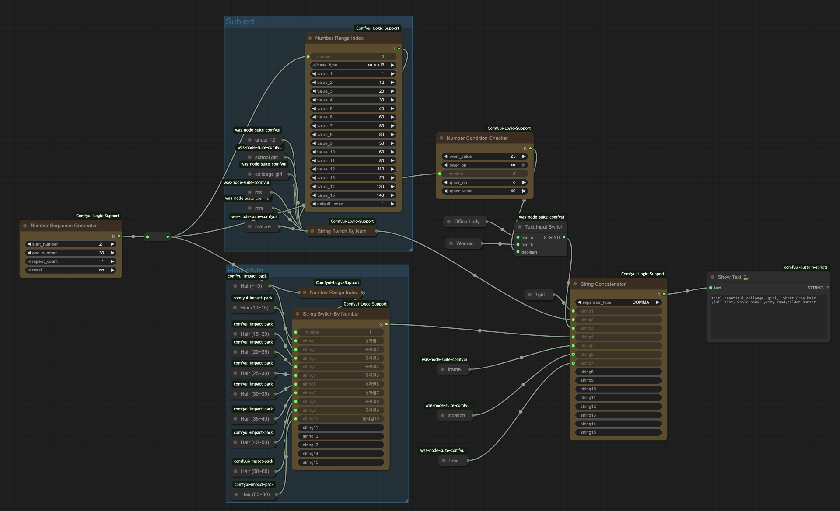Click the S output port of String Switch By Number
This screenshot has width=840, height=511.
[x=386, y=324]
